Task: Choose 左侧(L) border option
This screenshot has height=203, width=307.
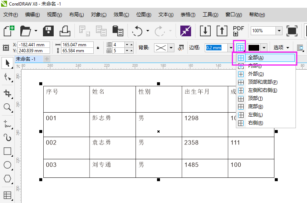Action: click(266, 115)
